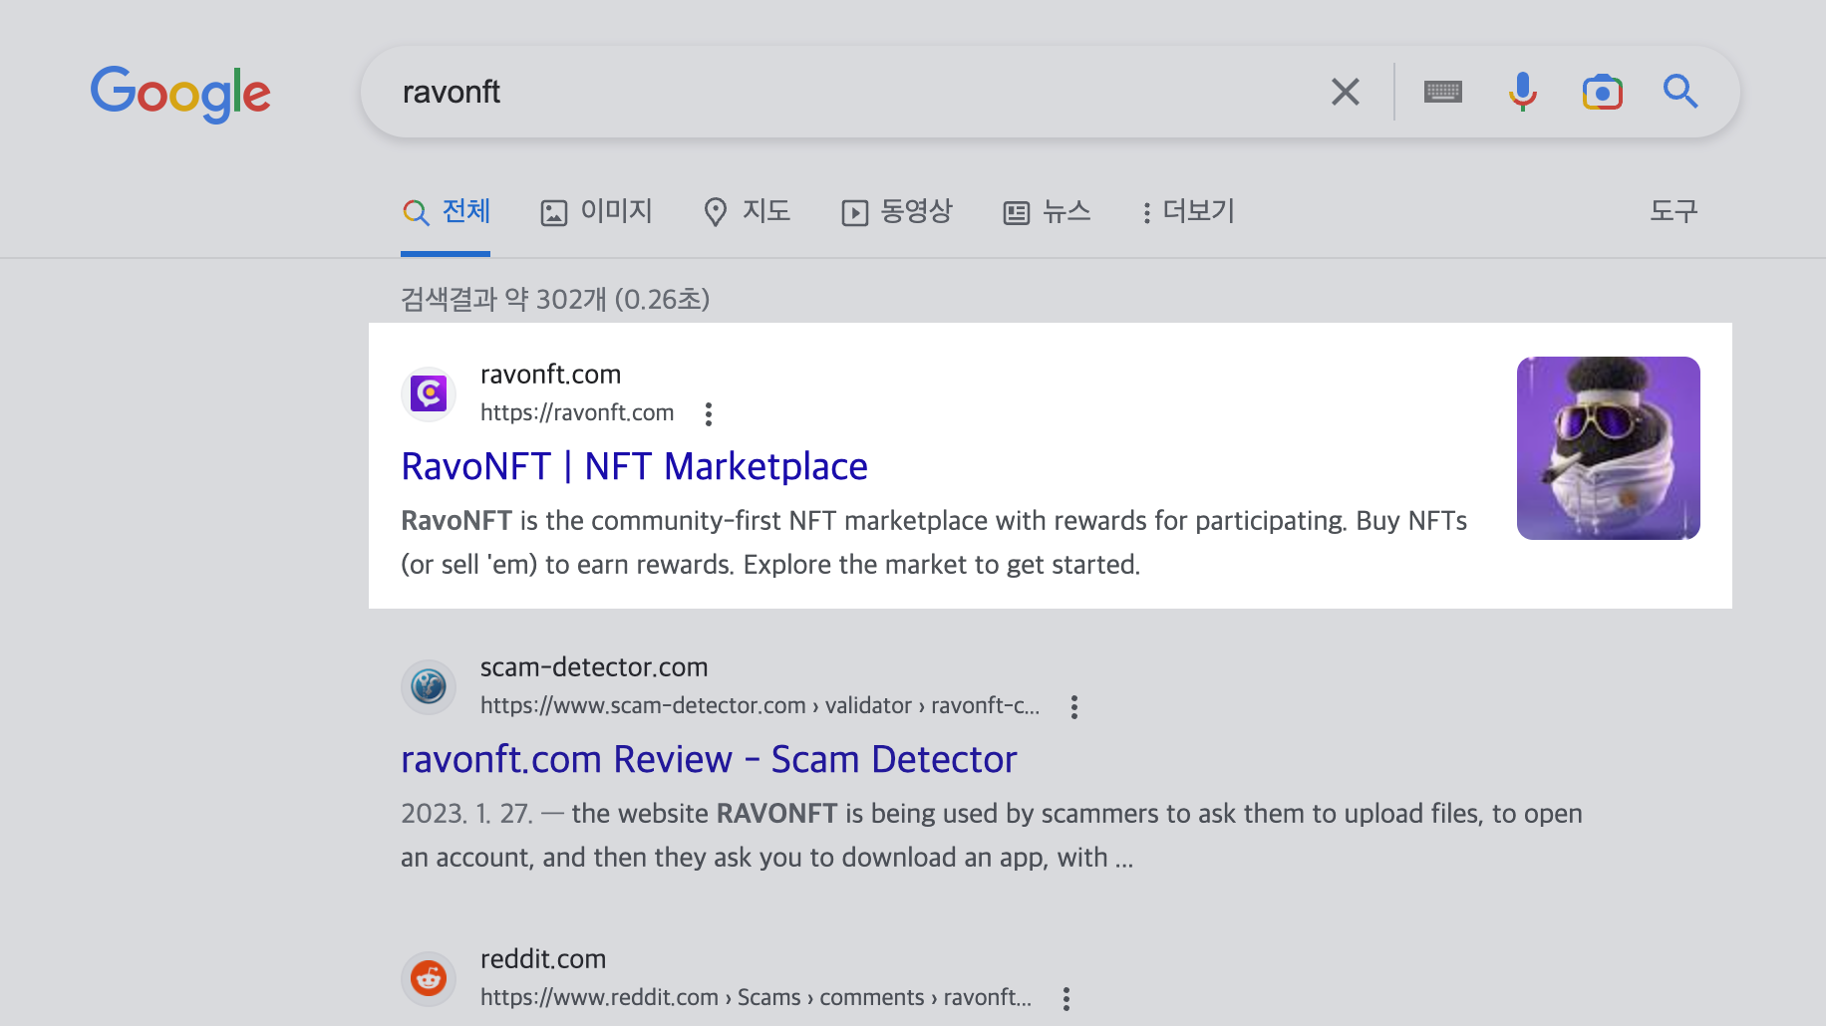Image resolution: width=1826 pixels, height=1026 pixels.
Task: Switch to the 뉴스 (News) tab
Action: click(1047, 211)
